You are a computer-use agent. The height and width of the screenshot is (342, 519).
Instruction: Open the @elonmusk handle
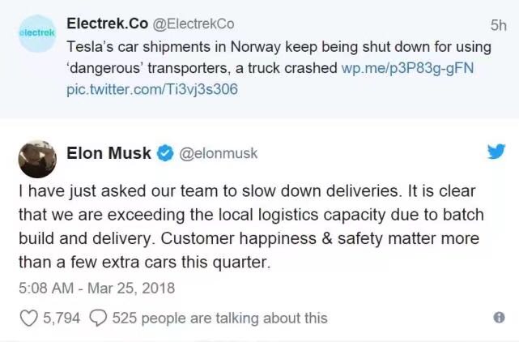pos(218,153)
